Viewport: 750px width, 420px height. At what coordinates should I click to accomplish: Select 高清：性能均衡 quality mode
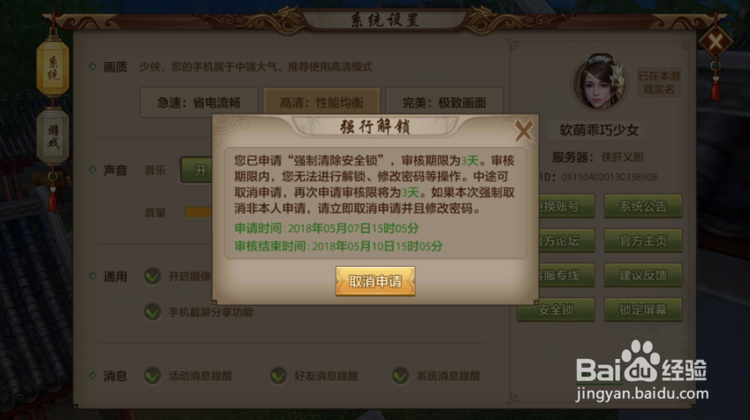click(x=322, y=102)
